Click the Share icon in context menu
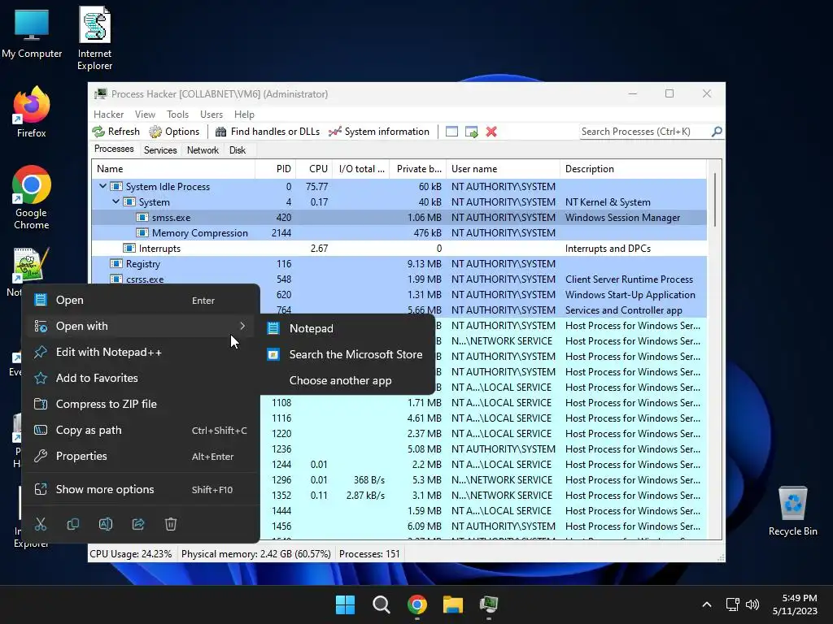The image size is (833, 624). pos(138,524)
